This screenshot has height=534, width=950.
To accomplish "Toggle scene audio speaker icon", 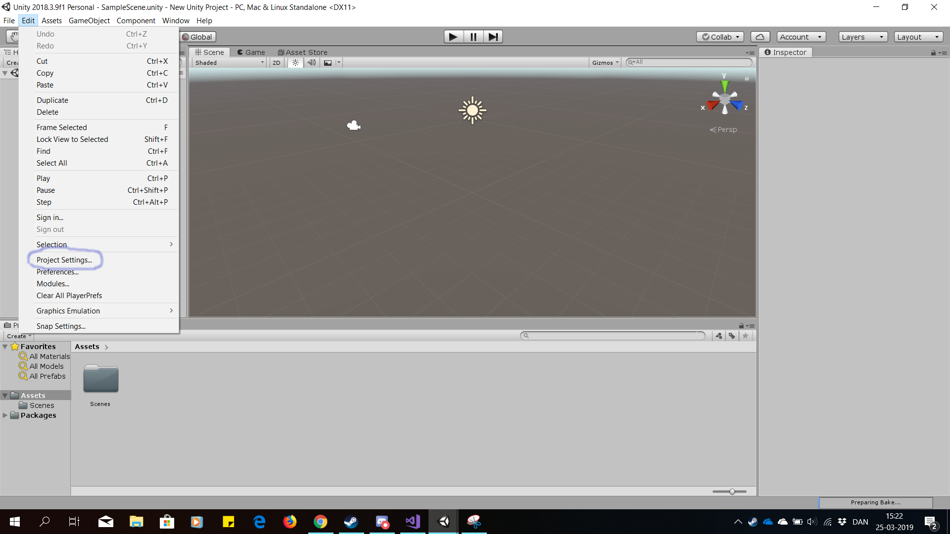I will pyautogui.click(x=311, y=63).
